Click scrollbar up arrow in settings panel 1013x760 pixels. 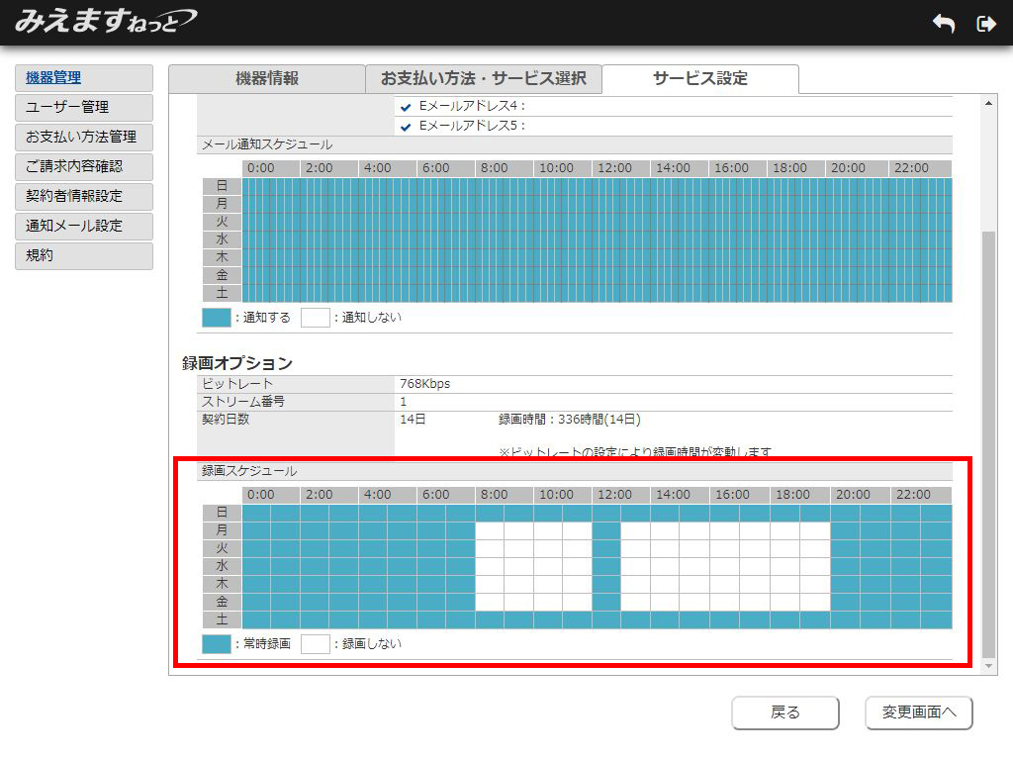986,104
